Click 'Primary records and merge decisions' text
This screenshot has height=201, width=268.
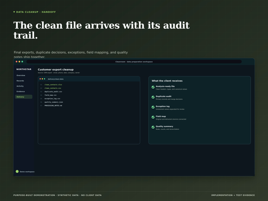pos(169,99)
